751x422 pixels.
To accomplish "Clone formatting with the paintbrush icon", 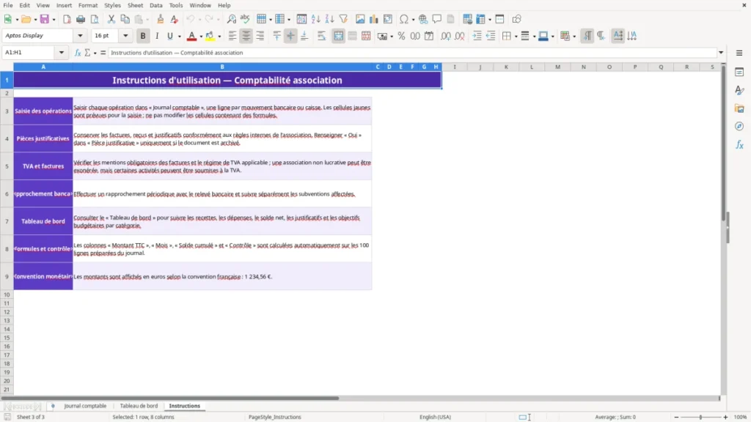I will tap(161, 19).
